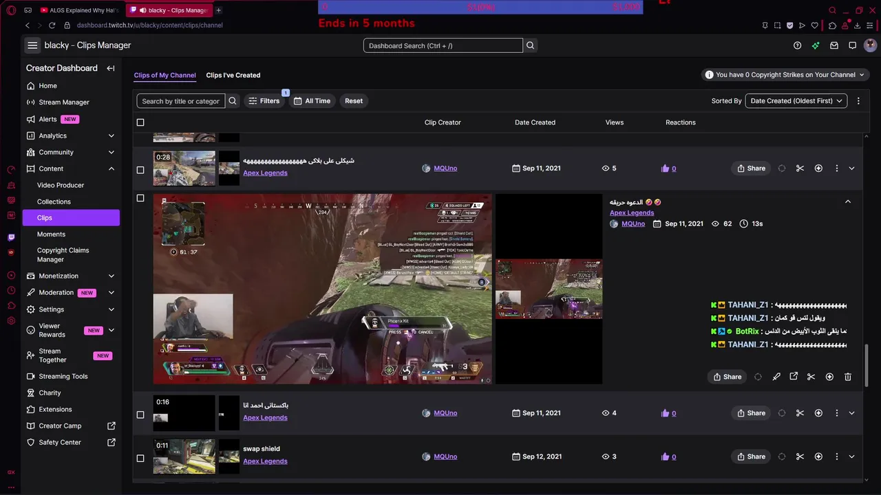The image size is (881, 495).
Task: Edit clip with scissors in swap shield row
Action: [800, 456]
